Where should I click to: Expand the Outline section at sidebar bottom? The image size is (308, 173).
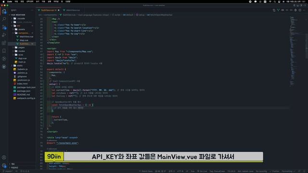[22, 164]
